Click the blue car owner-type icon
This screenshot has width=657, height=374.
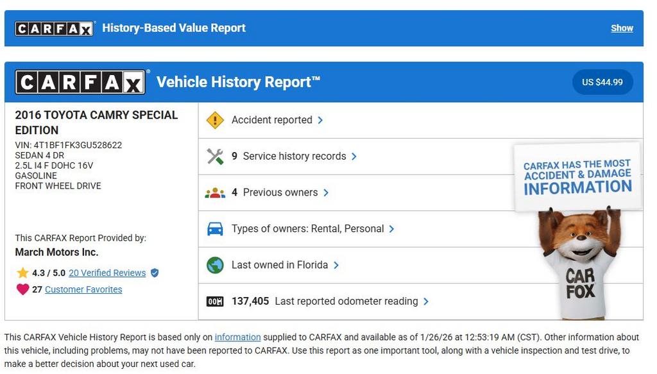[x=215, y=229]
